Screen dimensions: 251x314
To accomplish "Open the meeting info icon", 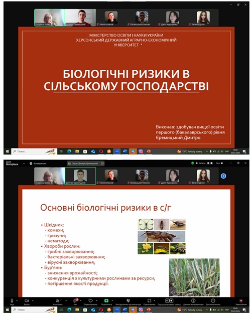I will point(193,300).
